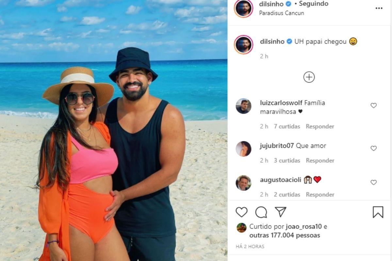Screen dimensions: 392x261
Task: Like jujubrito07's comment heart
Action: point(373,148)
